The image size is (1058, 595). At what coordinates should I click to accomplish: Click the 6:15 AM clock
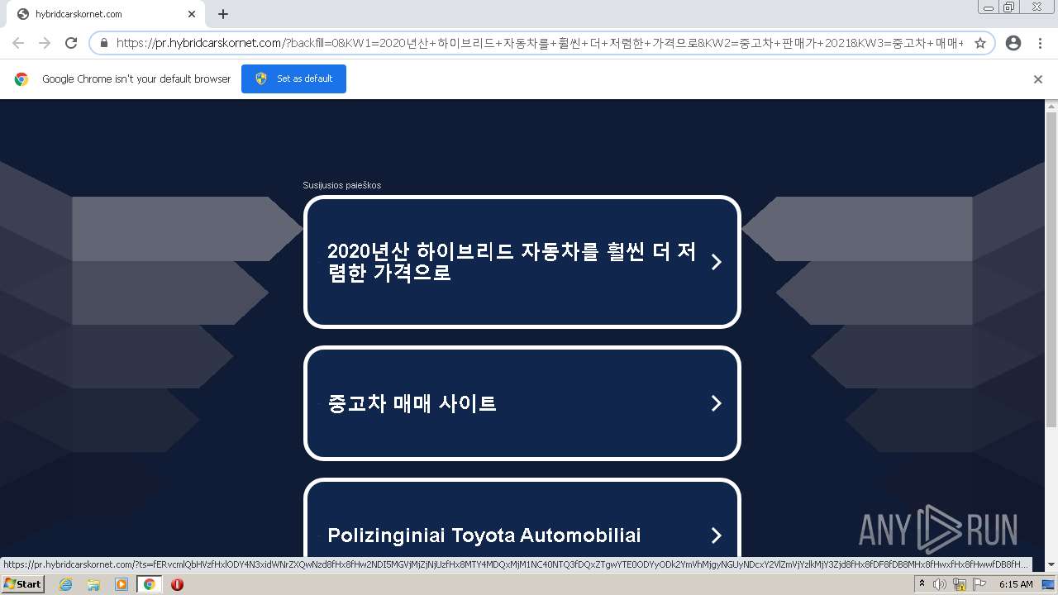tap(1016, 584)
